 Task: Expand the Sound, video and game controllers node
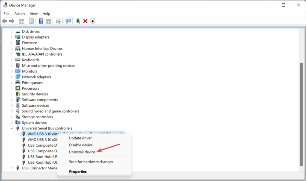tap(12, 111)
